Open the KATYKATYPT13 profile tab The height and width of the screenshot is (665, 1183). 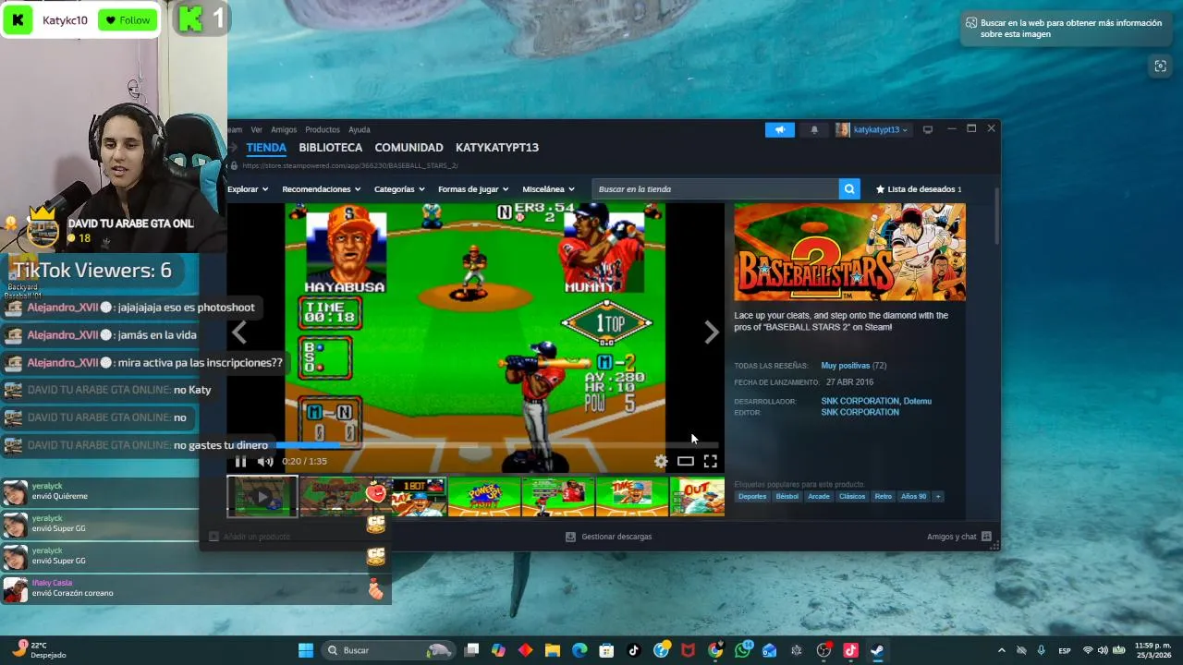497,148
